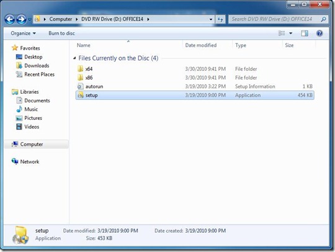
Task: Click the x64 folder name
Action: pyautogui.click(x=89, y=69)
